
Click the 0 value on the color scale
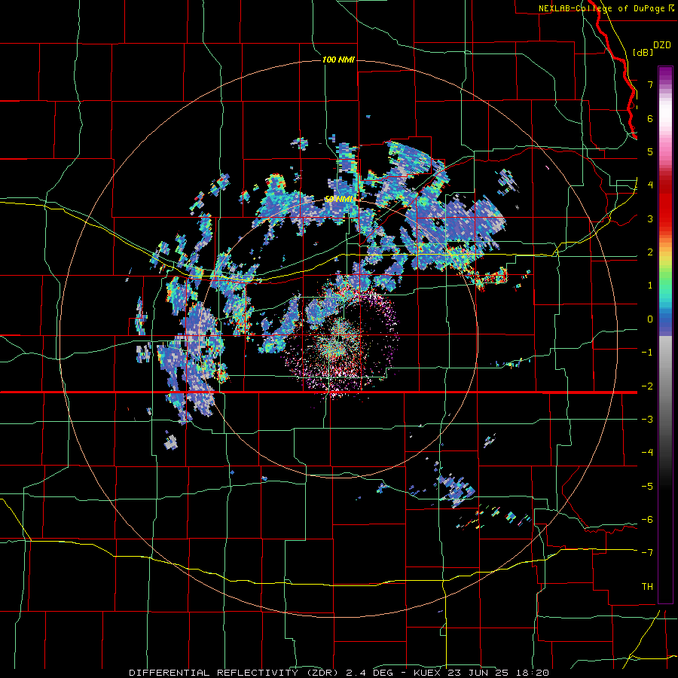point(650,319)
